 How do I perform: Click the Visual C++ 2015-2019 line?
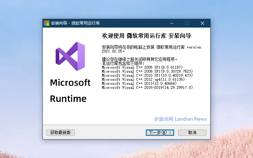147,87
